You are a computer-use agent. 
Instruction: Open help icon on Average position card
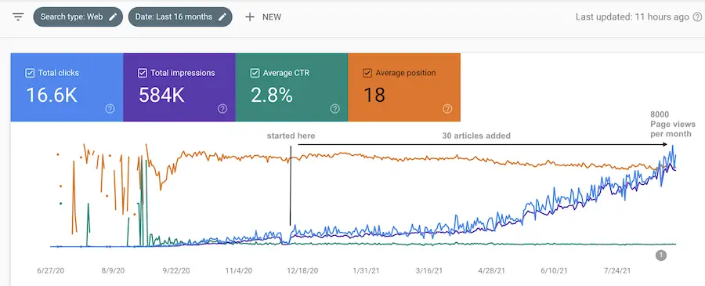point(447,108)
